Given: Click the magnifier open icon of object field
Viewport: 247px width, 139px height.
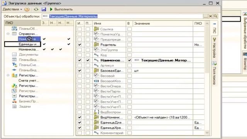Looking at the screenshot, I should 215,16.
